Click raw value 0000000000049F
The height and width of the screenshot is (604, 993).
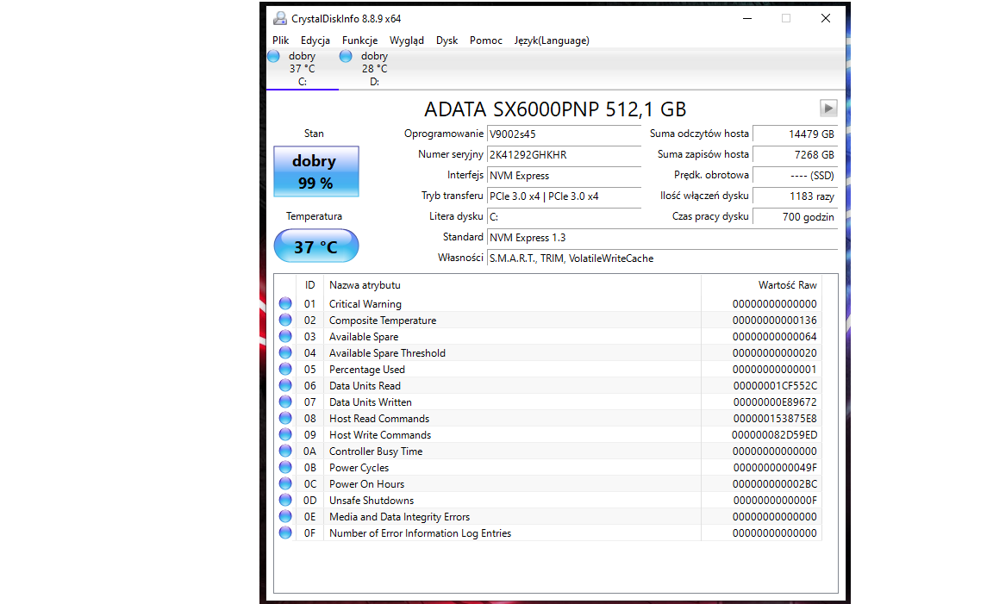click(775, 468)
